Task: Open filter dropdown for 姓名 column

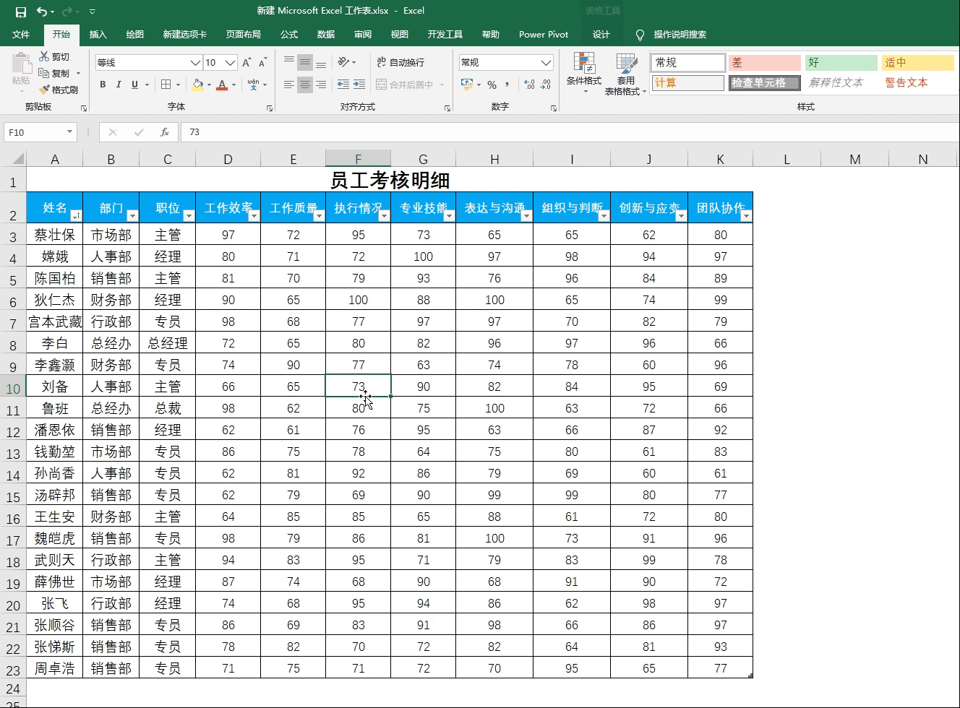Action: (x=76, y=215)
